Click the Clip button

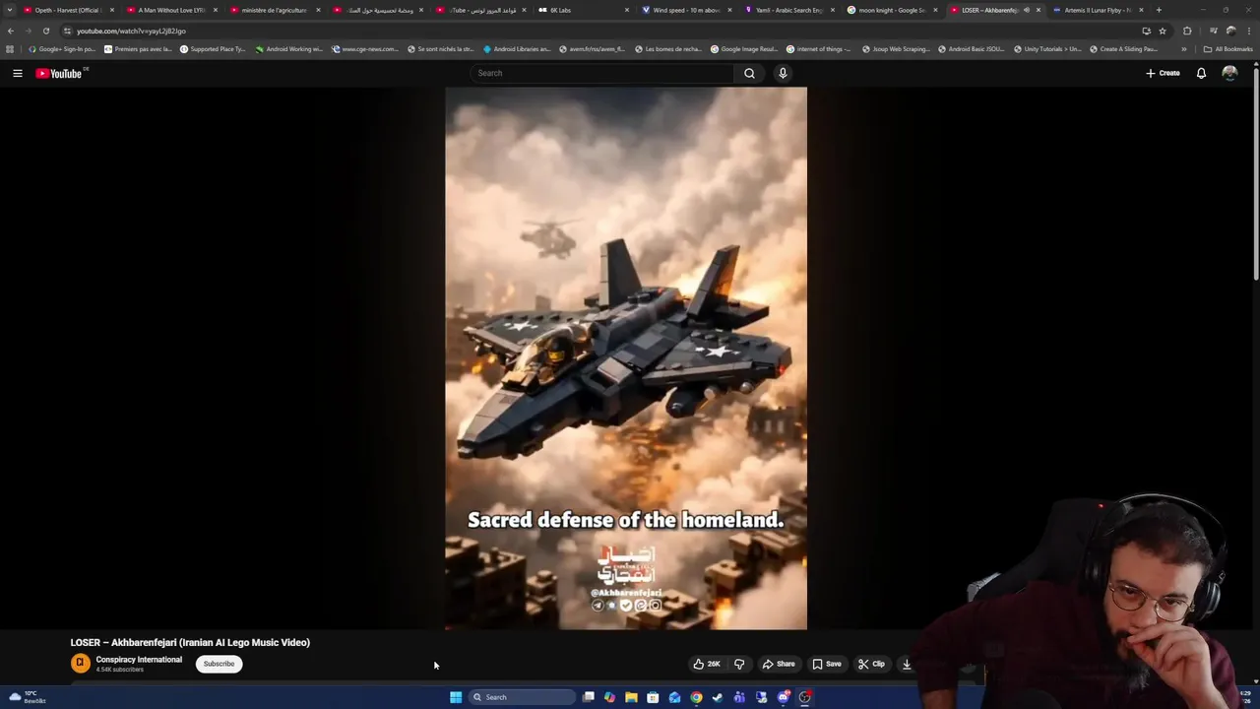[x=871, y=664]
